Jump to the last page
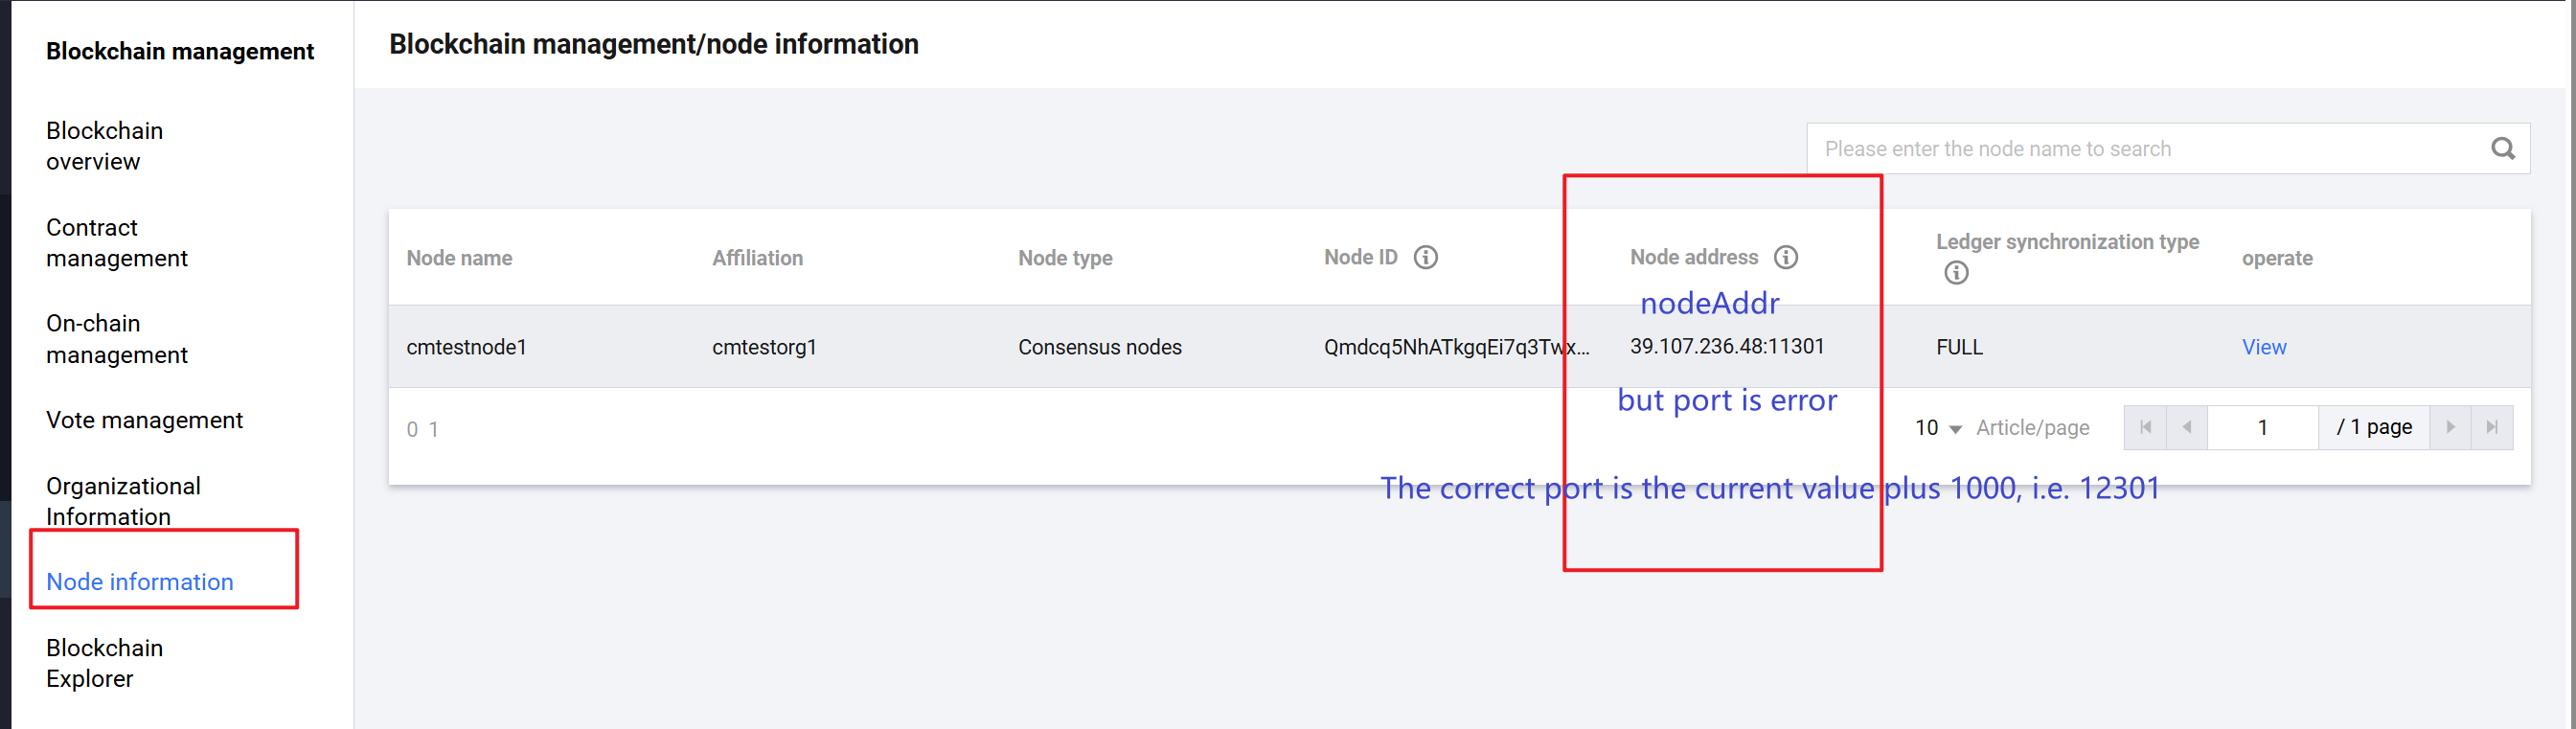The height and width of the screenshot is (729, 2576). tap(2492, 428)
